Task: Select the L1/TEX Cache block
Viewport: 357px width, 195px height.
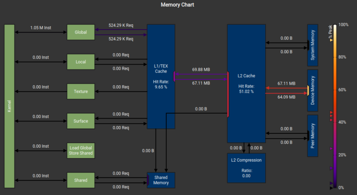Action: click(x=161, y=76)
